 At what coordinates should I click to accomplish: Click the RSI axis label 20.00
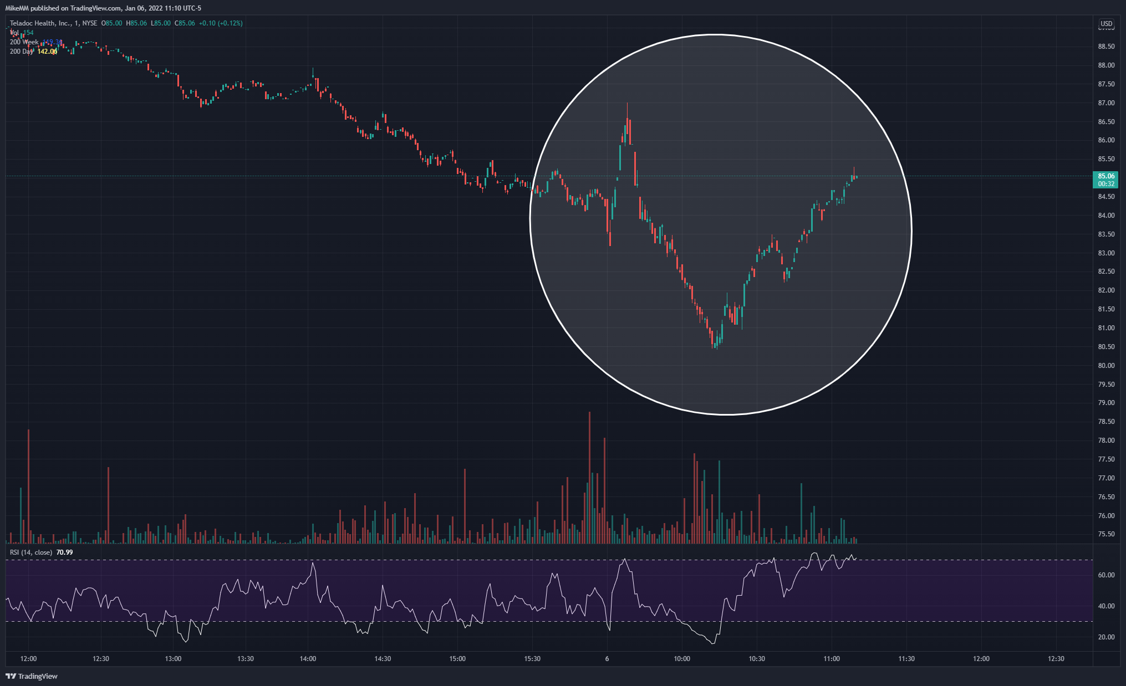[1106, 637]
